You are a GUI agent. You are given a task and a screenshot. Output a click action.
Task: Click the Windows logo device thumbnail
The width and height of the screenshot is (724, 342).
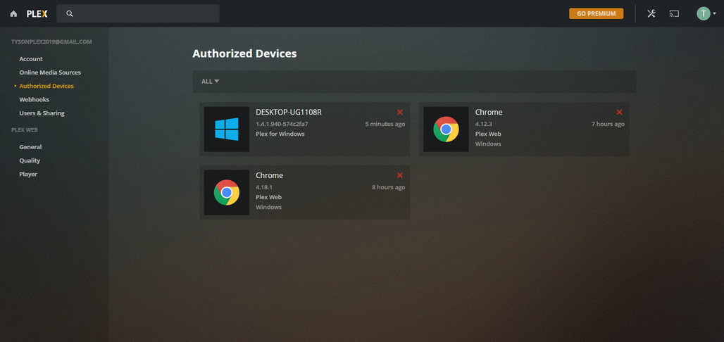pos(227,129)
